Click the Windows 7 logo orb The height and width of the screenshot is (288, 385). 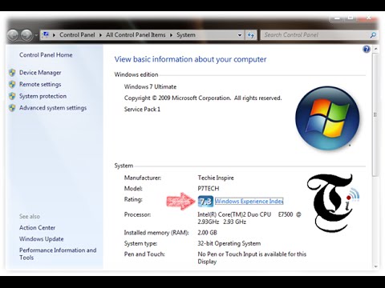pyautogui.click(x=327, y=118)
